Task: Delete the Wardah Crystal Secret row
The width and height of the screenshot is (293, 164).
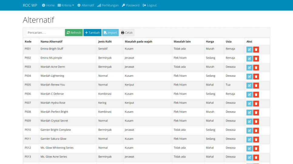Action: 256,122
